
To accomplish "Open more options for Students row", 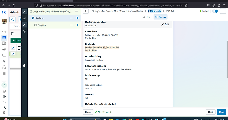I will point(71,18).
